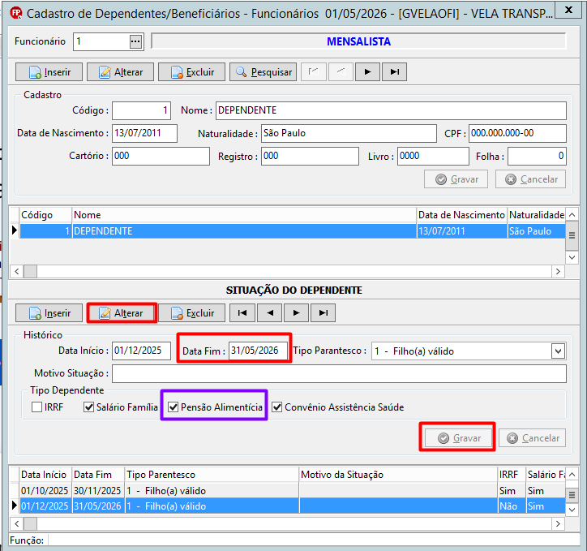Click Inserir under Situação do Dependente
This screenshot has width=587, height=551.
(49, 312)
